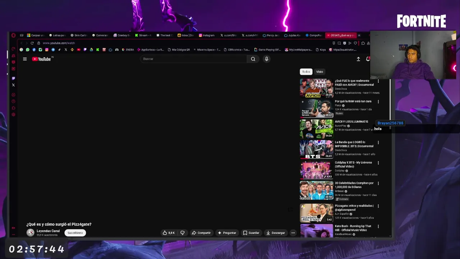Open more actions ellipsis beside Descargar

[x=293, y=233]
